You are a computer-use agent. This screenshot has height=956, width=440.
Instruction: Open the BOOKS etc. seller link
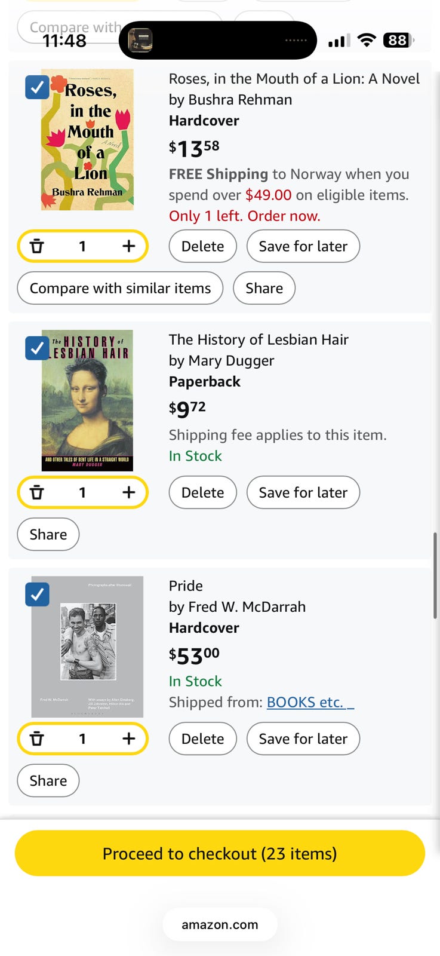[310, 702]
